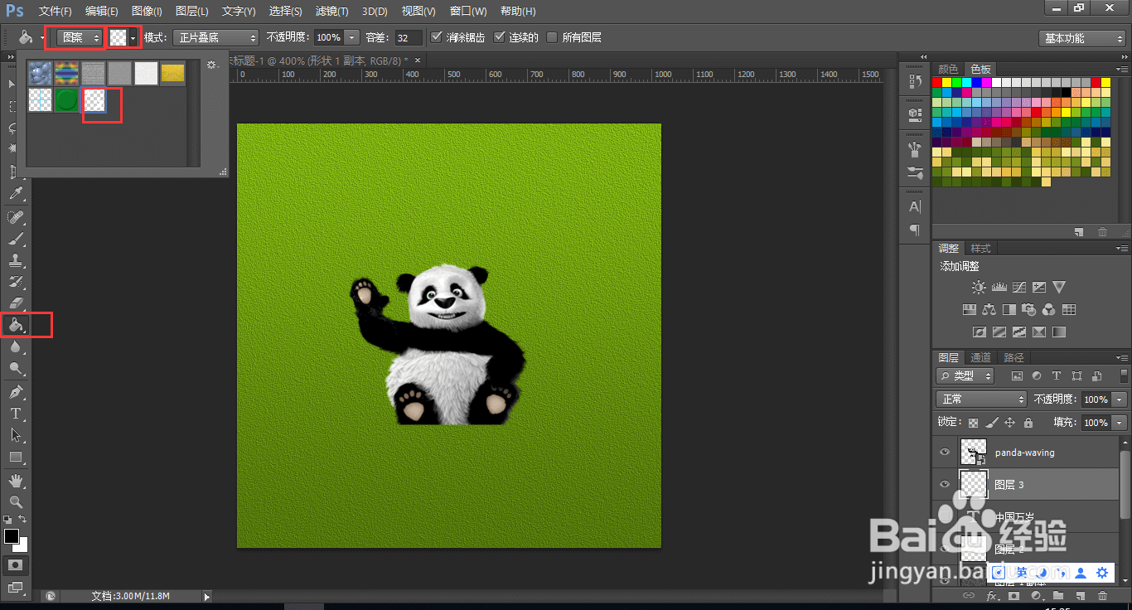1132x610 pixels.
Task: Click the foreground color box
Action: (x=12, y=536)
